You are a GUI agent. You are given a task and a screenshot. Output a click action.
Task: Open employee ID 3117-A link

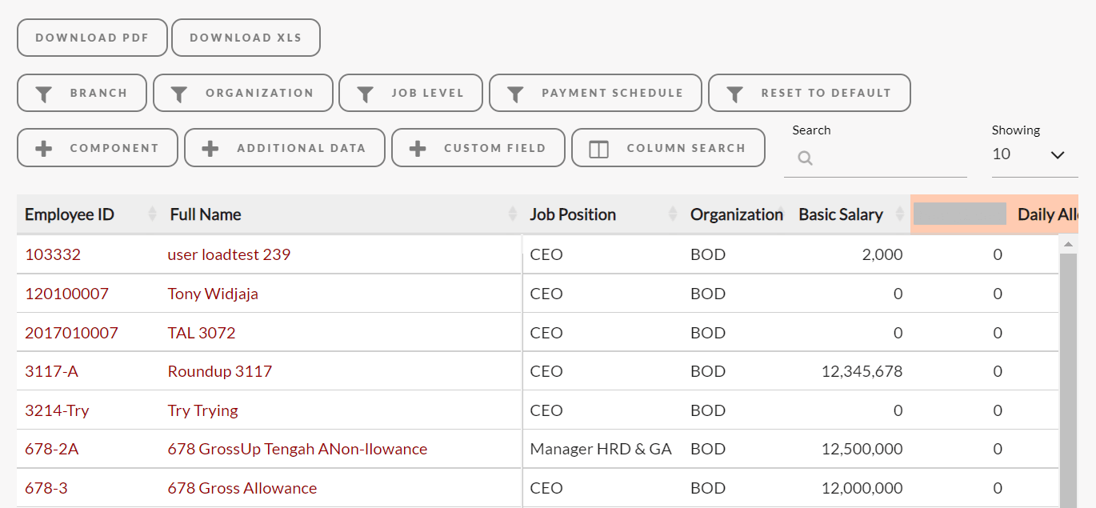coord(51,371)
